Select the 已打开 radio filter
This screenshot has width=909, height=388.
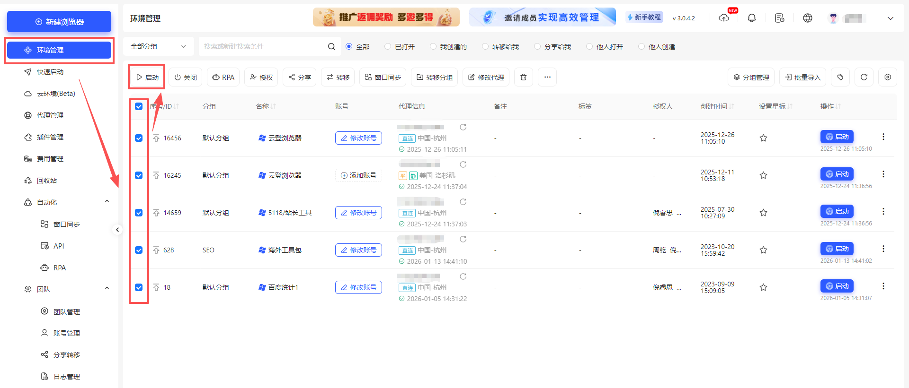coord(388,46)
